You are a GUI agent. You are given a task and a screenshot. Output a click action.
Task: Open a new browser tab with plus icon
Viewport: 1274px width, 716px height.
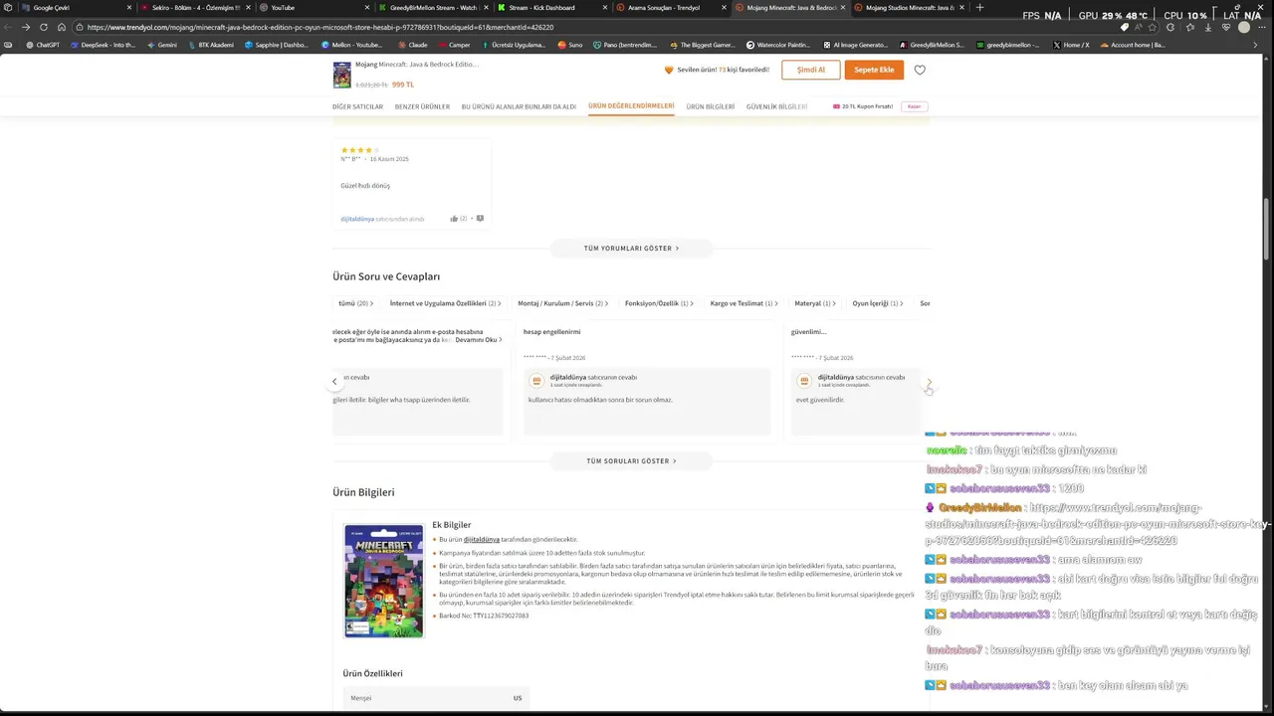coord(979,7)
